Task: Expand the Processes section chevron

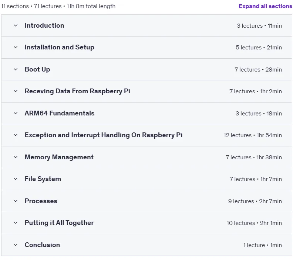Action: point(16,201)
